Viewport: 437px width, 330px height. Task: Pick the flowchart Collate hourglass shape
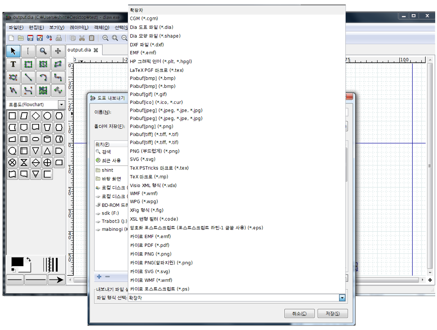coord(24,163)
